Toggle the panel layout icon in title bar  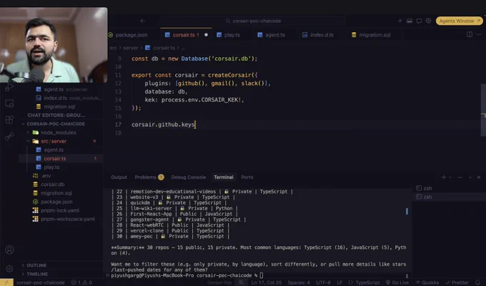coord(410,21)
